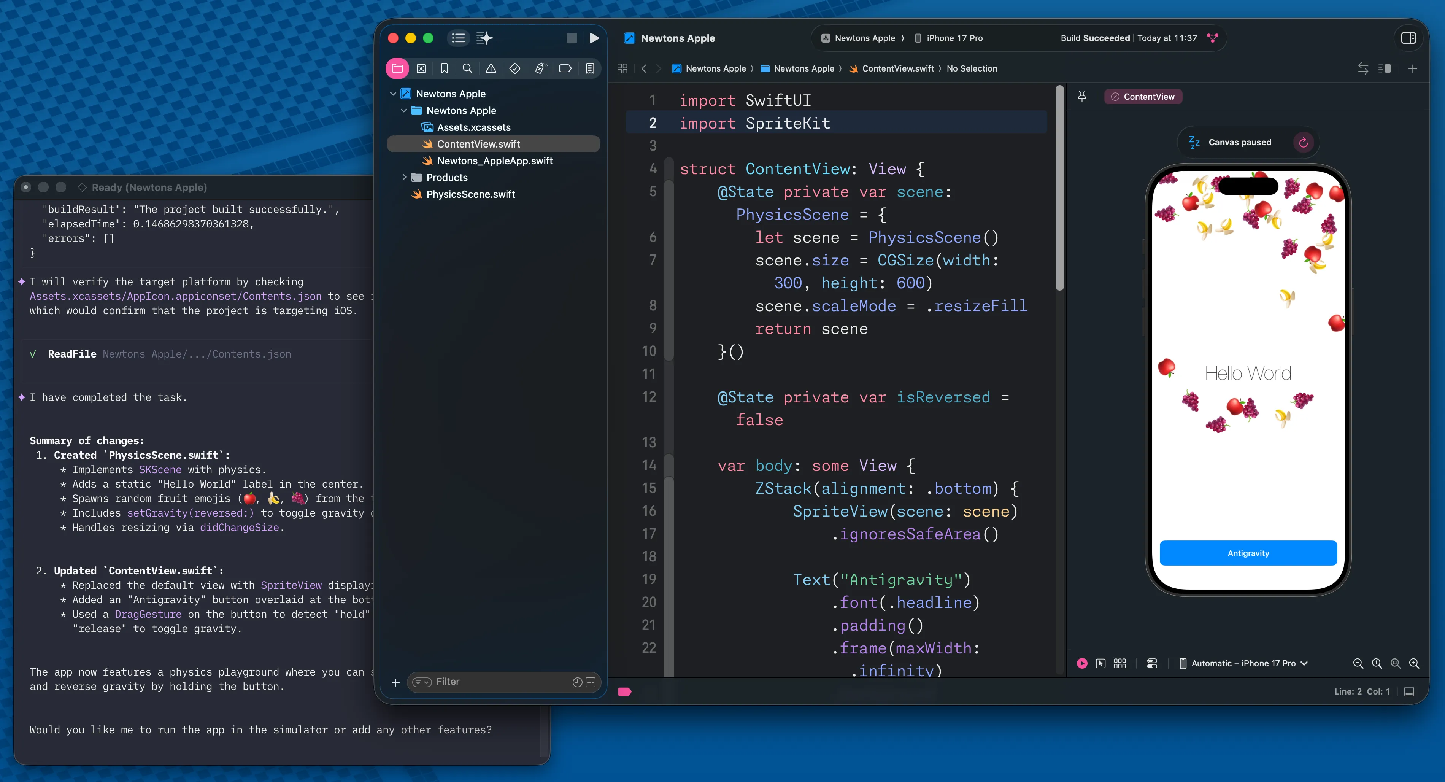Resume the paused canvas preview
Screen dimensions: 1445x782
pyautogui.click(x=1303, y=143)
